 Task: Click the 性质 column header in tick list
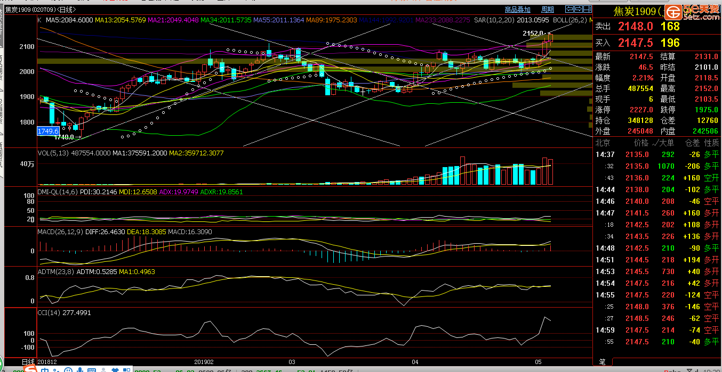coord(712,143)
